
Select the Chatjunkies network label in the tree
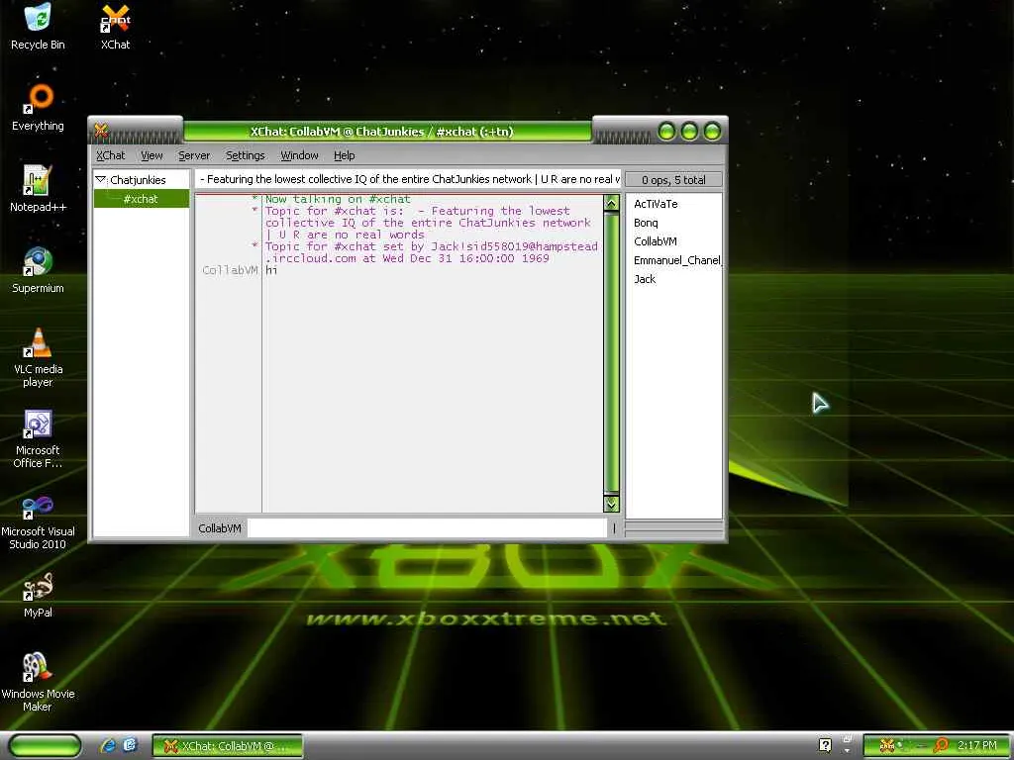(x=138, y=180)
